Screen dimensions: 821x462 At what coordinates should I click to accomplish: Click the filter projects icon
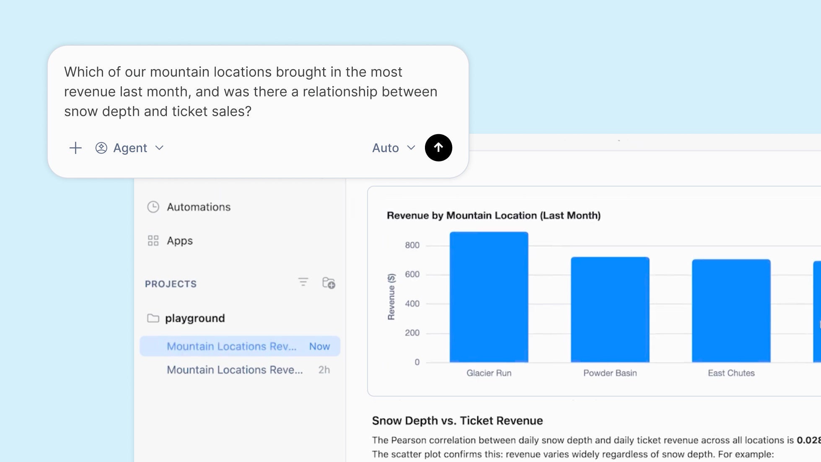pos(303,283)
